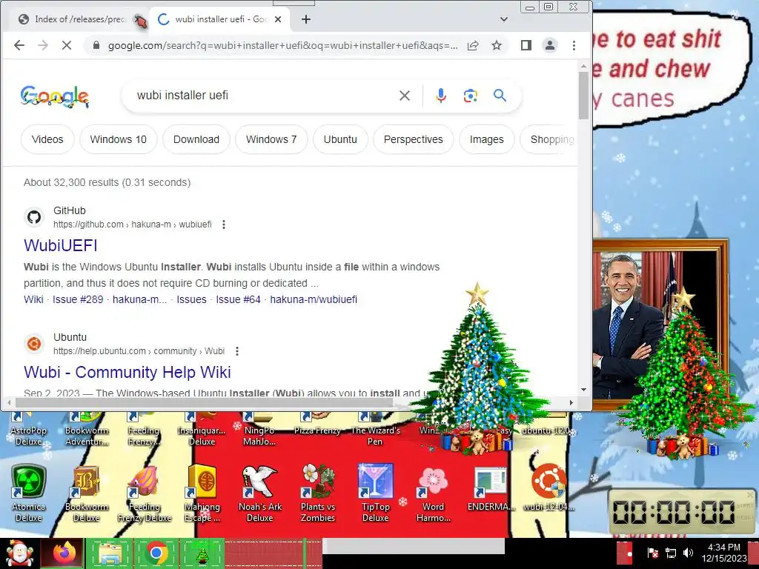Open Bookworm Deluxe desktop shortcut
Image resolution: width=759 pixels, height=569 pixels.
86,493
